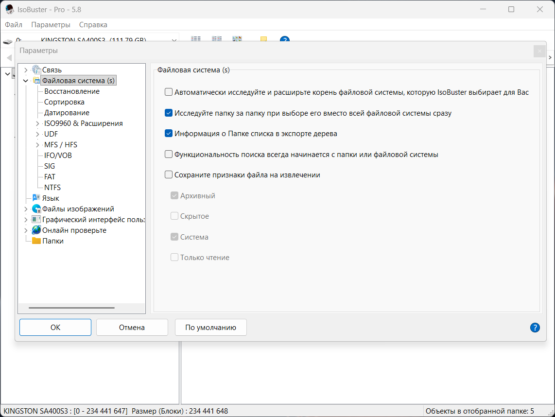This screenshot has height=417, width=555.
Task: Uncheck Информация о Папке списка checkbox
Action: coord(169,134)
